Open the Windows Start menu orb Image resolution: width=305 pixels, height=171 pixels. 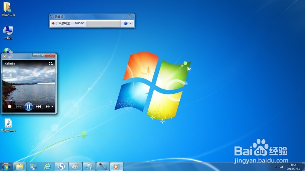point(6,166)
